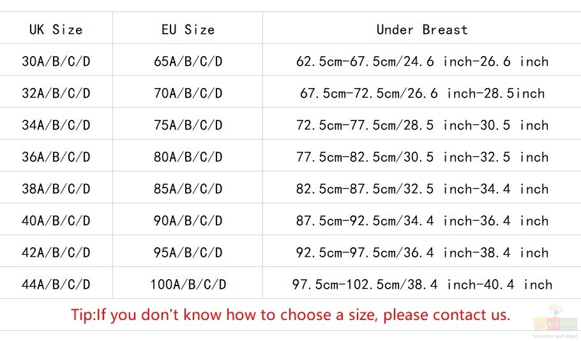Click the 80A/B/C/D EU size cell
The image size is (581, 341).
pyautogui.click(x=188, y=156)
